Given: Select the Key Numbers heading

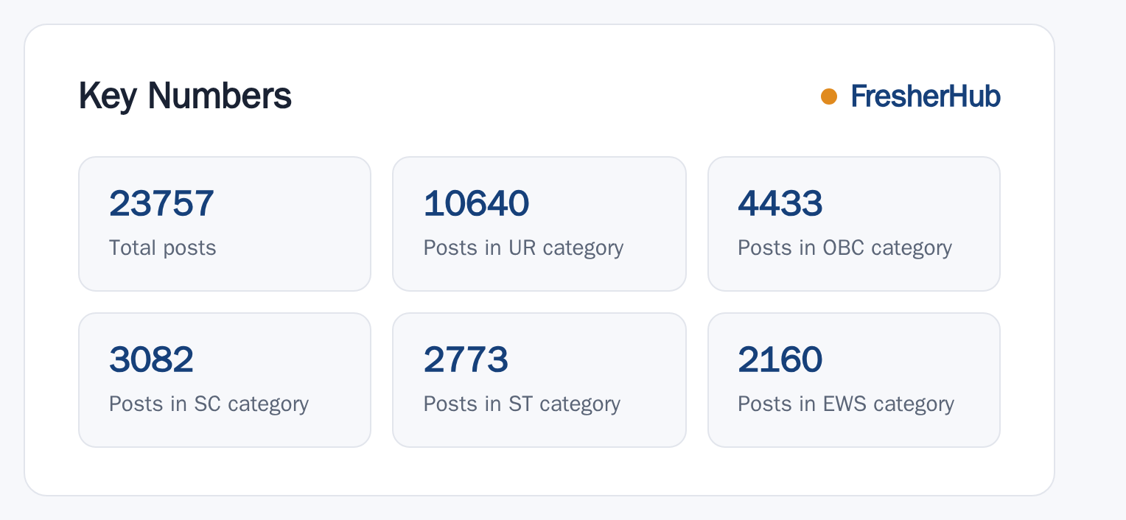Looking at the screenshot, I should (x=185, y=96).
